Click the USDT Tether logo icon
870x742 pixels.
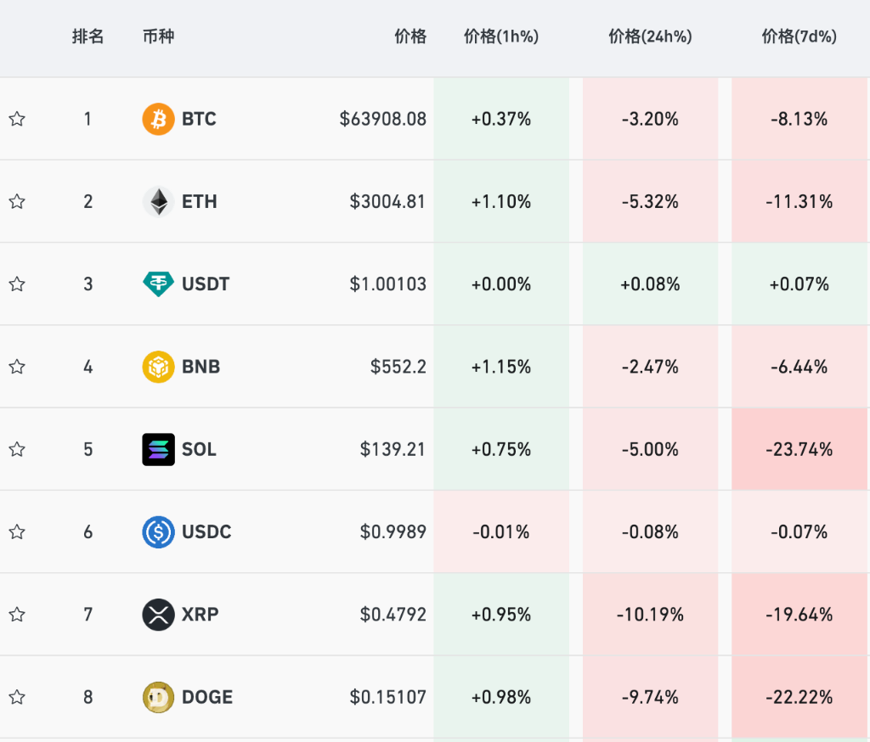(157, 284)
